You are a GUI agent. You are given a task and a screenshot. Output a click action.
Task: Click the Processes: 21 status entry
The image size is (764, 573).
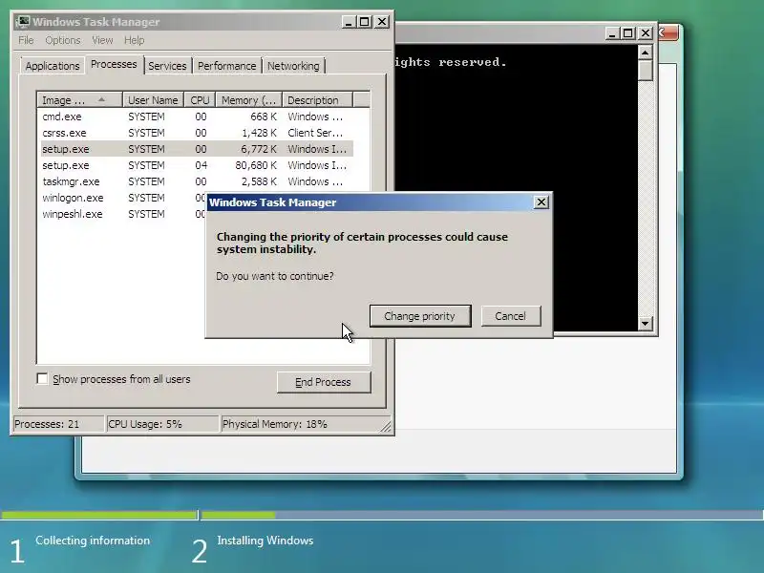[x=58, y=424]
